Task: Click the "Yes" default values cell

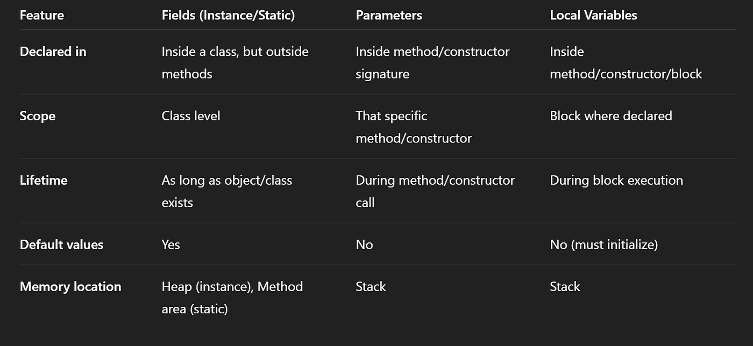Action: pyautogui.click(x=171, y=245)
